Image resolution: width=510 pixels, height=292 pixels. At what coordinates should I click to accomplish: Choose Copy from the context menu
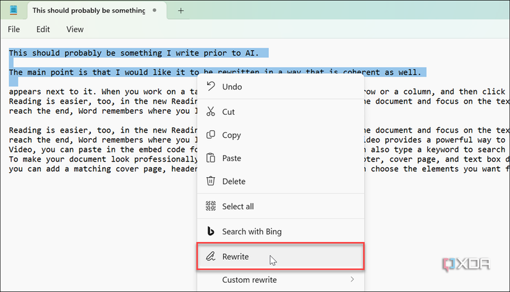(281, 135)
